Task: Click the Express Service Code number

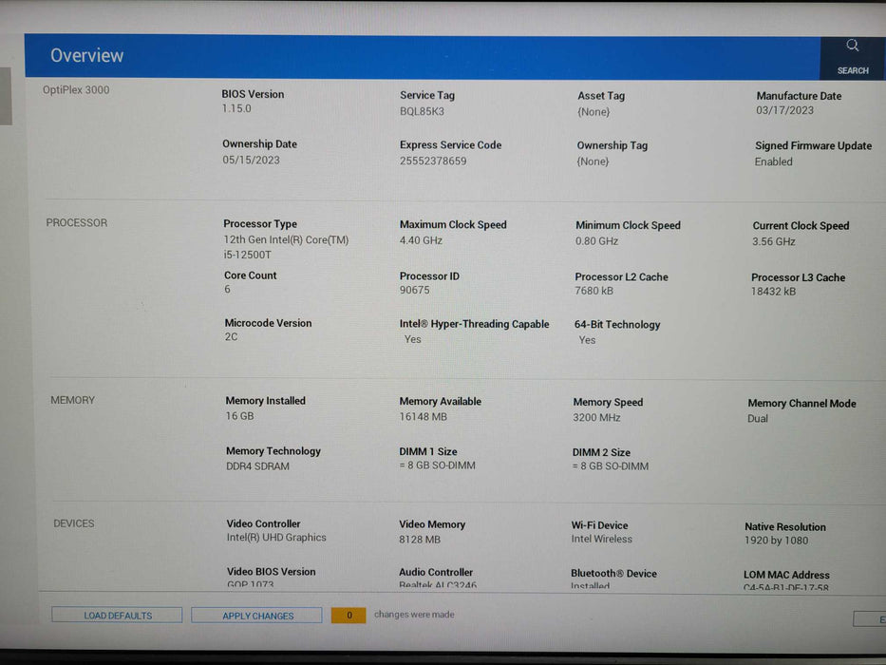Action: [433, 161]
